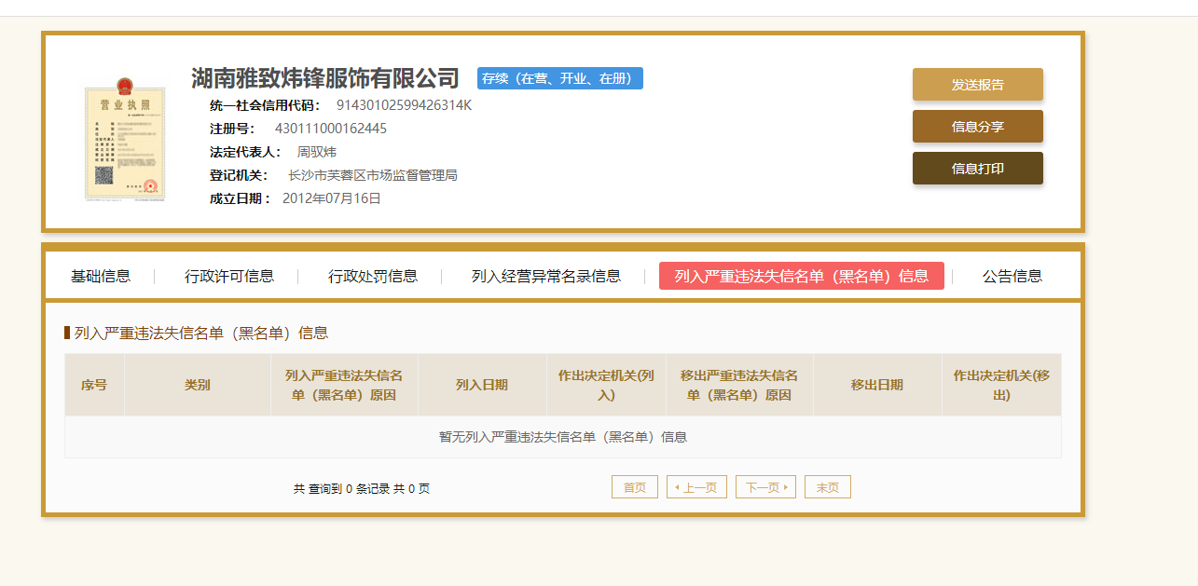Select registration number 430111000162445
This screenshot has height=586, width=1198.
[331, 129]
